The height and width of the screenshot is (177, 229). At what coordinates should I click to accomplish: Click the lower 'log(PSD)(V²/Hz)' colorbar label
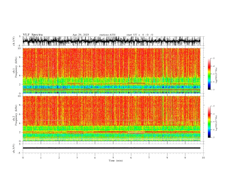216,123
